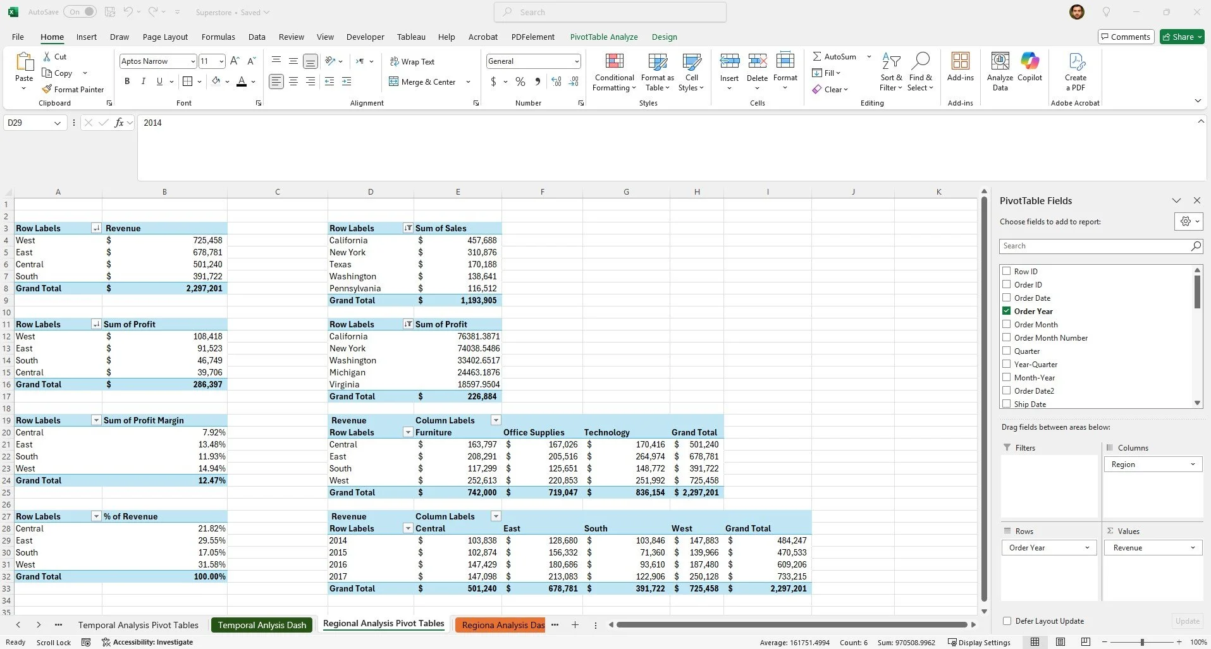Open font color picker swatch
The height and width of the screenshot is (649, 1211).
tap(241, 81)
